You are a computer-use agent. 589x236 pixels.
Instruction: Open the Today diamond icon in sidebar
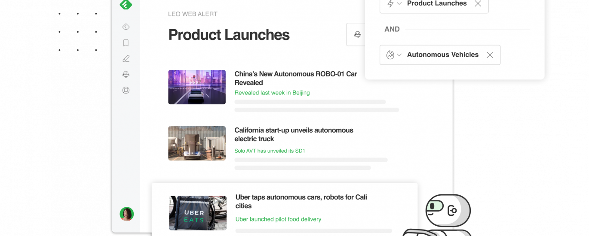tap(126, 27)
